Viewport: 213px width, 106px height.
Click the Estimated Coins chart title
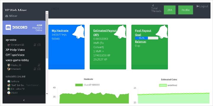click(x=169, y=79)
